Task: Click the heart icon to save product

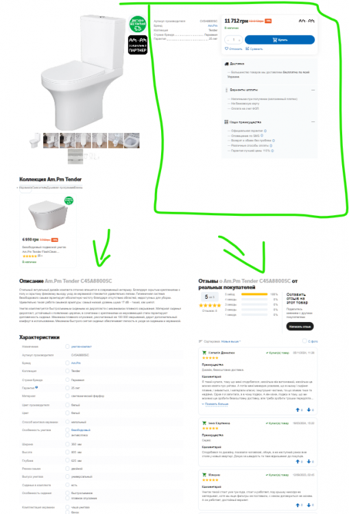Action: (x=226, y=49)
